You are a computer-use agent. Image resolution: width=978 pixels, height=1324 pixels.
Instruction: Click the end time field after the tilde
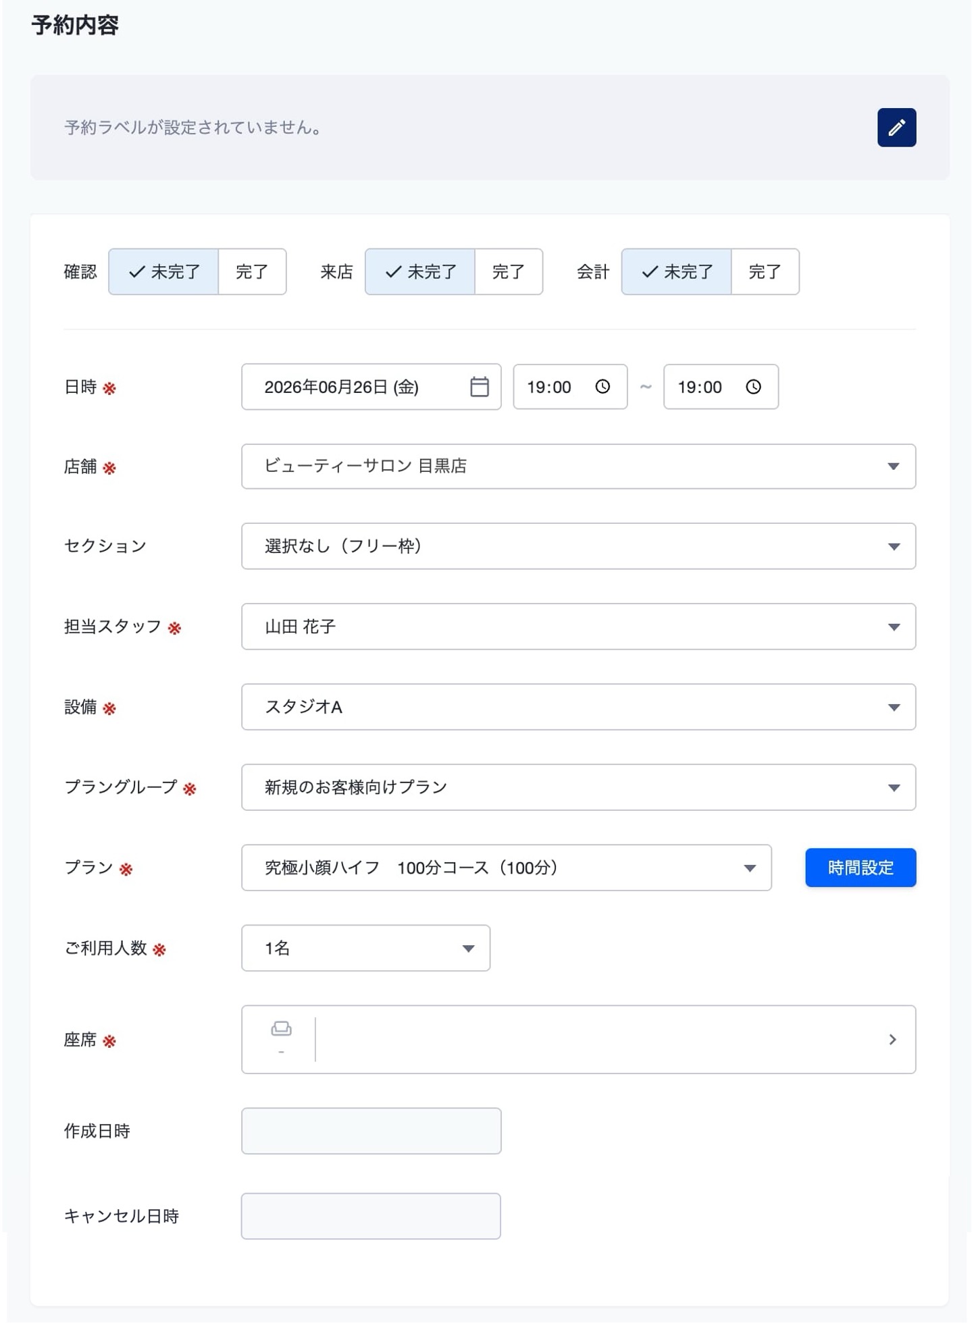(721, 386)
